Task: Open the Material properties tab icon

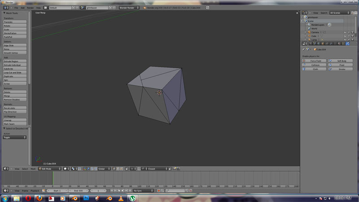Action: [x=339, y=44]
